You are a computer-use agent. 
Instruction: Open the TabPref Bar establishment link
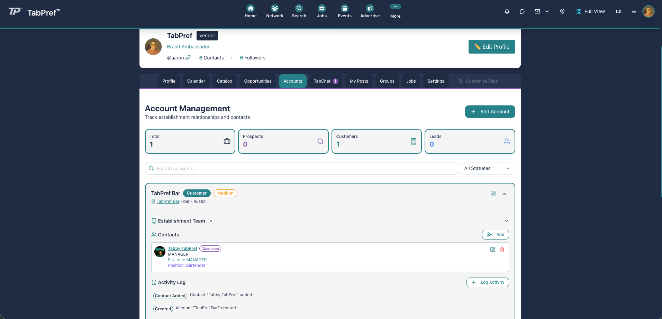168,201
